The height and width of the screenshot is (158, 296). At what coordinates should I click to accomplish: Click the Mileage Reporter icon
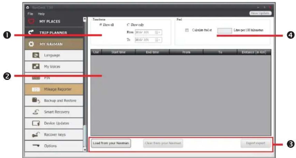point(36,89)
